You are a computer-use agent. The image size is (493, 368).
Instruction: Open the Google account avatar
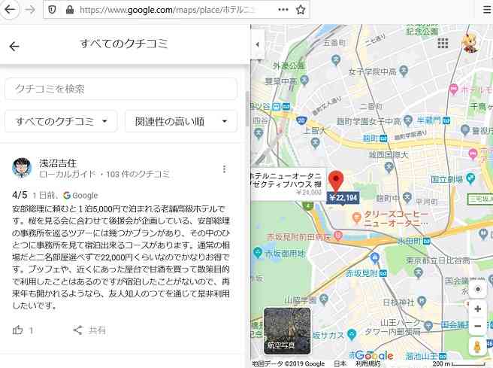pos(470,43)
